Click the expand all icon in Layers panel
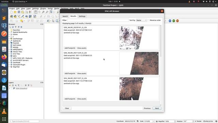218x123 pixels. click(26, 85)
